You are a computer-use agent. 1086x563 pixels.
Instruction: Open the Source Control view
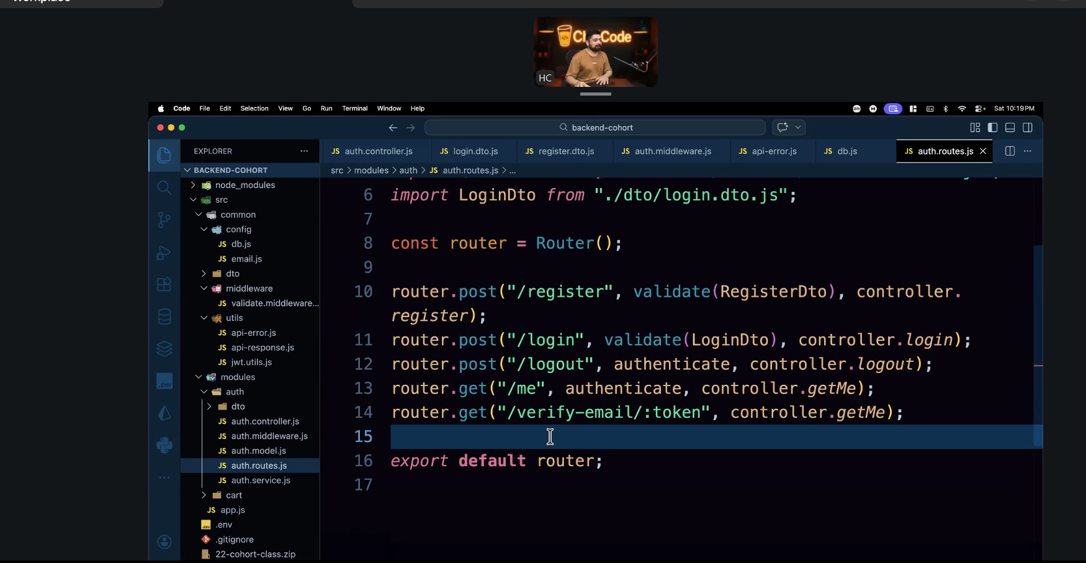point(164,220)
